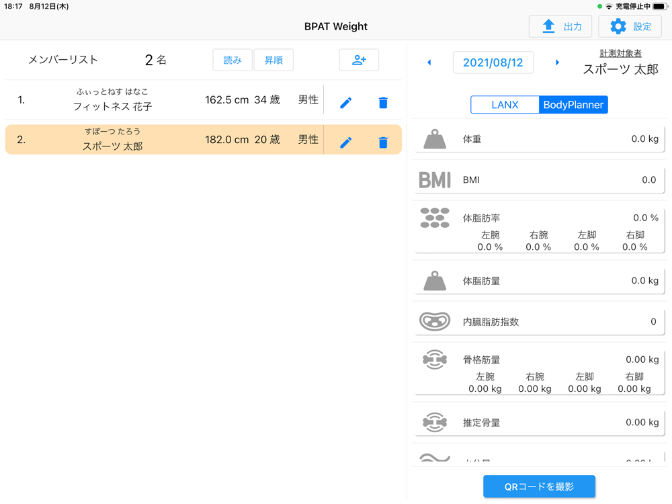Tap the 骨格筋量 skeletal muscle icon

click(x=435, y=359)
